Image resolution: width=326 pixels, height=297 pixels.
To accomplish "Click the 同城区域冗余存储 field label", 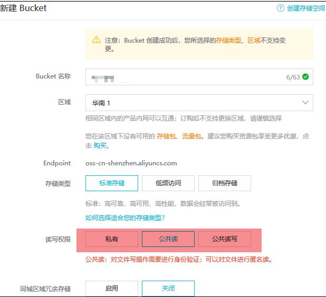I will pyautogui.click(x=45, y=289).
